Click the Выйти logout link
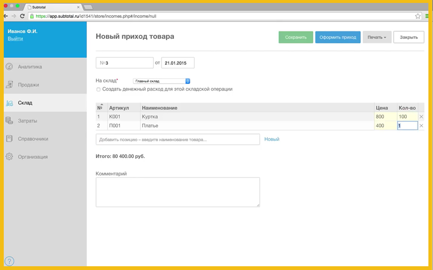The height and width of the screenshot is (270, 433). (x=15, y=39)
